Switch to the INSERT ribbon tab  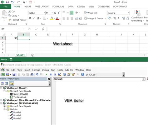tap(27, 7)
